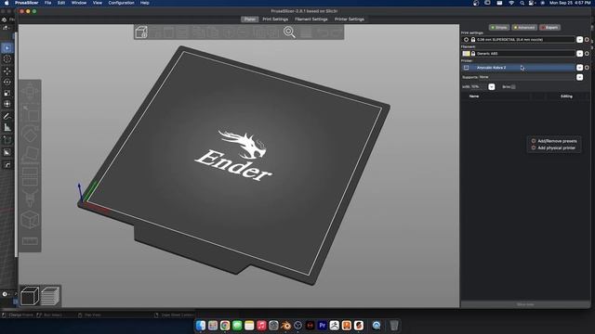The image size is (595, 334).
Task: Switch to the Filament Settings tab
Action: [311, 19]
